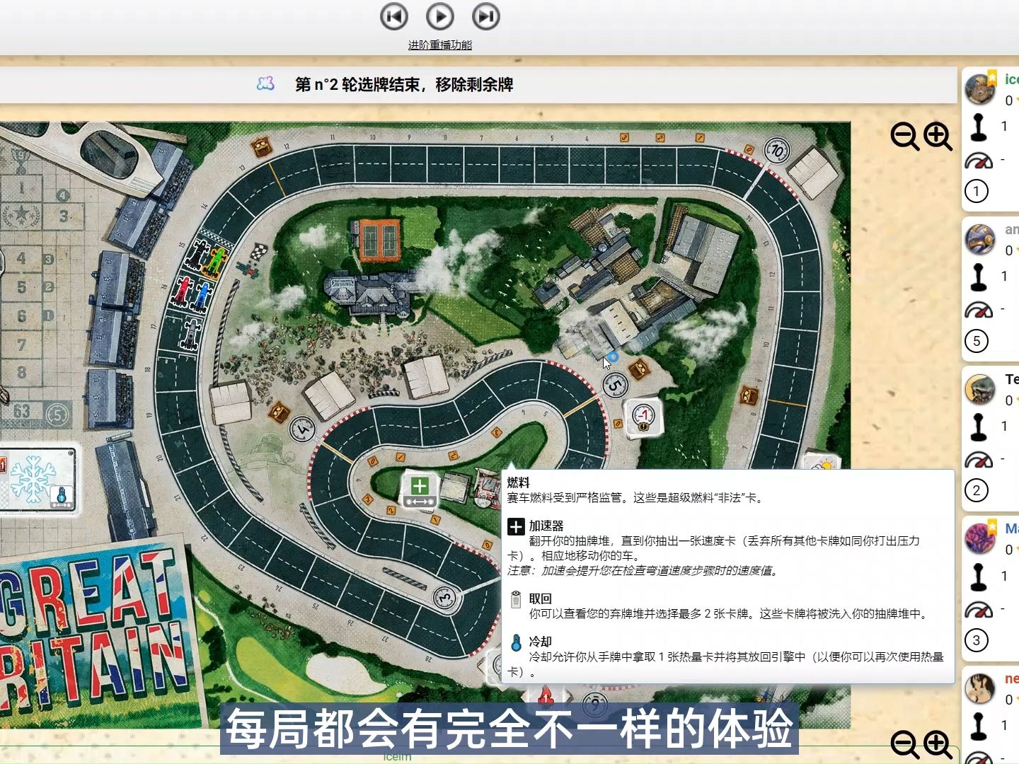Zoom out the board using top magnifier
This screenshot has height=764, width=1019.
[904, 136]
